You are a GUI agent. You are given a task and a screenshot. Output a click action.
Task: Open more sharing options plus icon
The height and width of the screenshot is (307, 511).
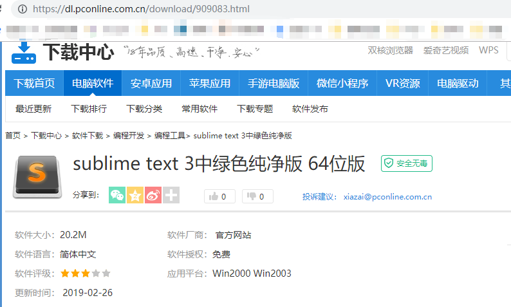(171, 195)
